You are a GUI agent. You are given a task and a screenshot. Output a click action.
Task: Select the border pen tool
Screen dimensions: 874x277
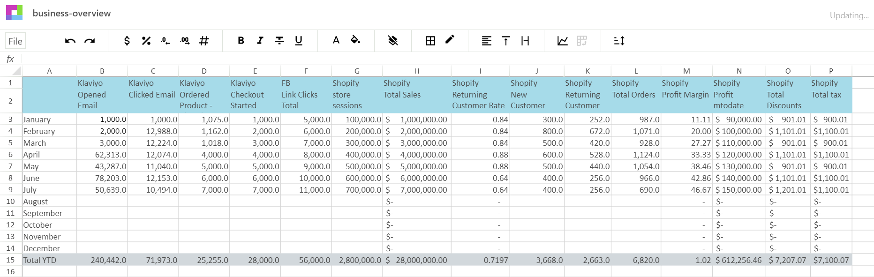click(x=450, y=39)
